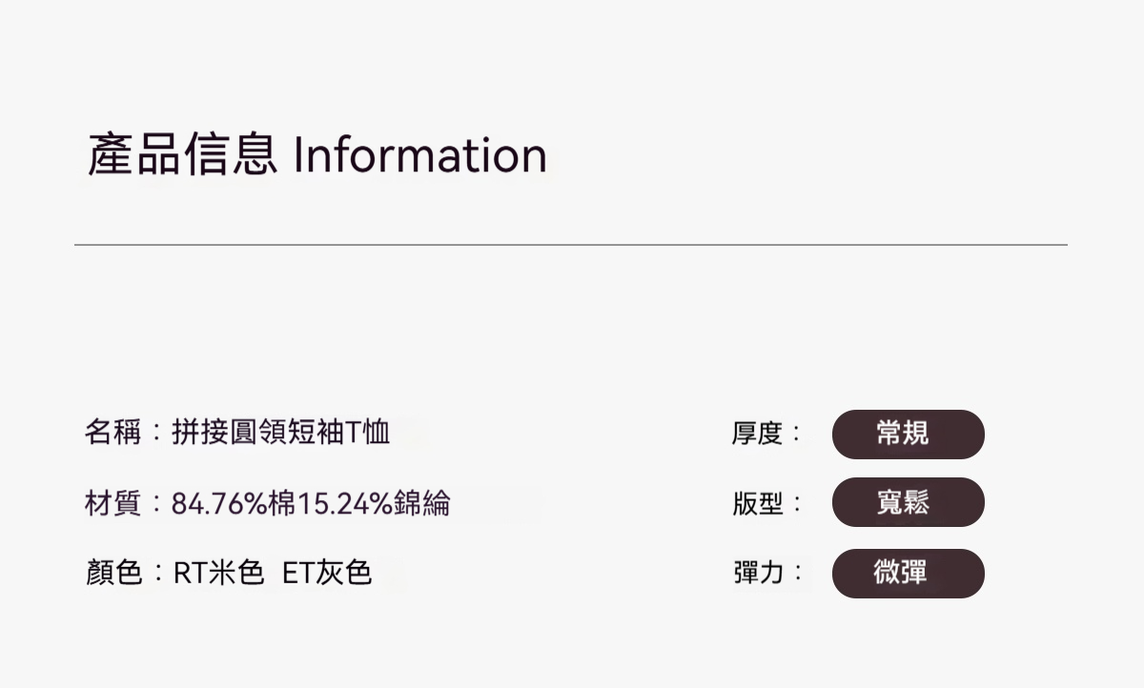Select the 寬鬆 fit pill
This screenshot has height=688, width=1144.
pyautogui.click(x=908, y=503)
